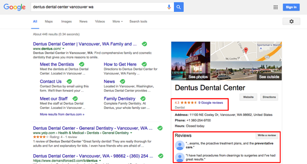This screenshot has height=164, width=307.
Task: Open Dentus Dental Center | Vancouver, WA Family result
Action: (x=85, y=44)
